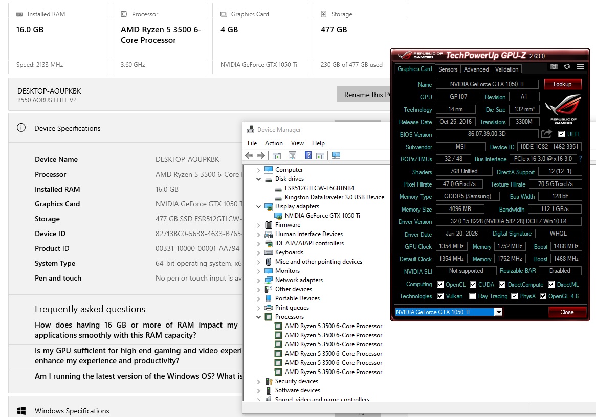Open the Properties toolbar icon in Device Manager
This screenshot has height=417, width=596.
[292, 155]
